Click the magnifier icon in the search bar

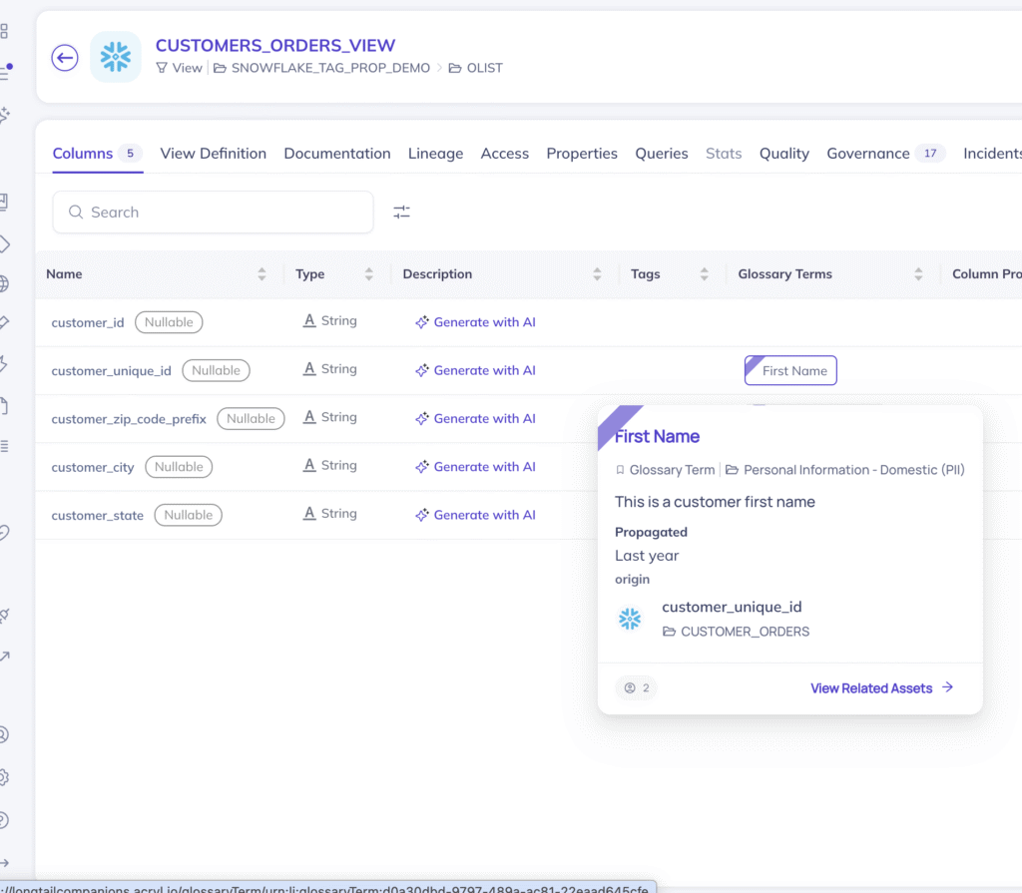click(75, 212)
